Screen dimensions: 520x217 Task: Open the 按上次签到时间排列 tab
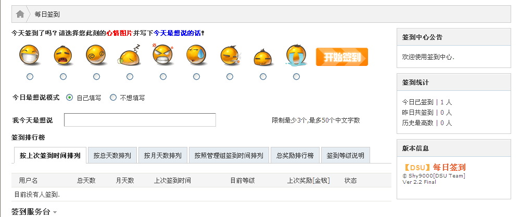pos(50,155)
